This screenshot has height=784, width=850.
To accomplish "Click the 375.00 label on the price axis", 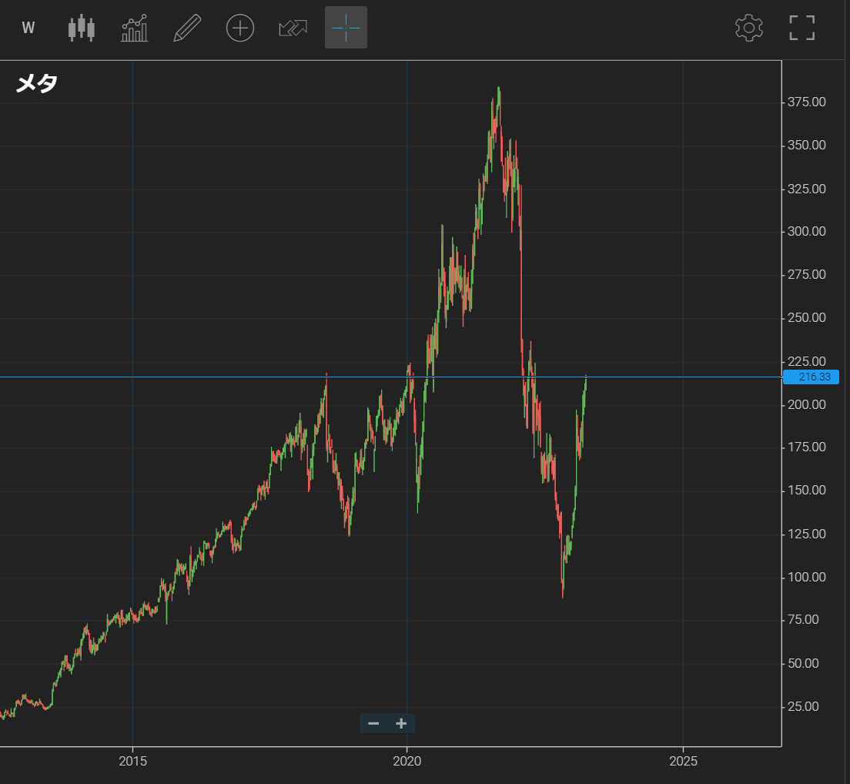I will tap(806, 102).
